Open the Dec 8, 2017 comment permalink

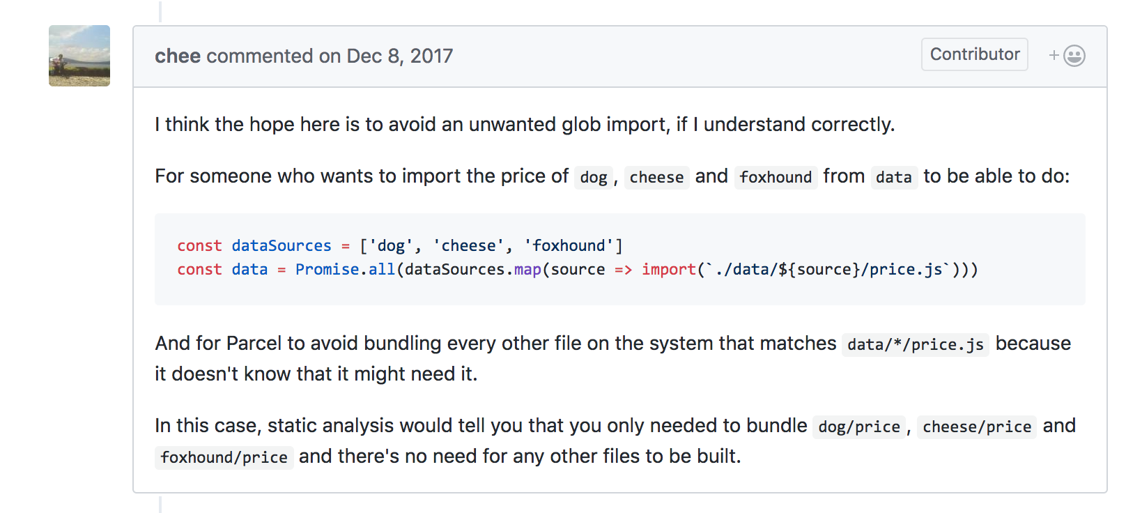[399, 56]
